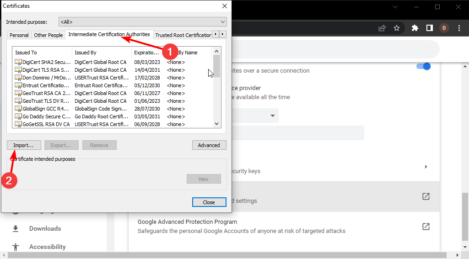Screen dimensions: 469x259
Task: Open the Downloads settings section icon
Action: 16,229
